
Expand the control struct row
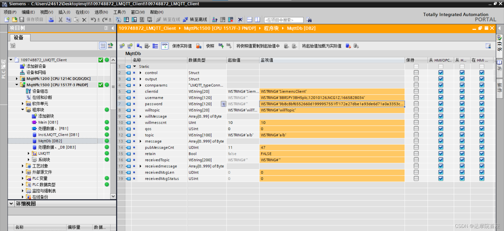(x=140, y=73)
